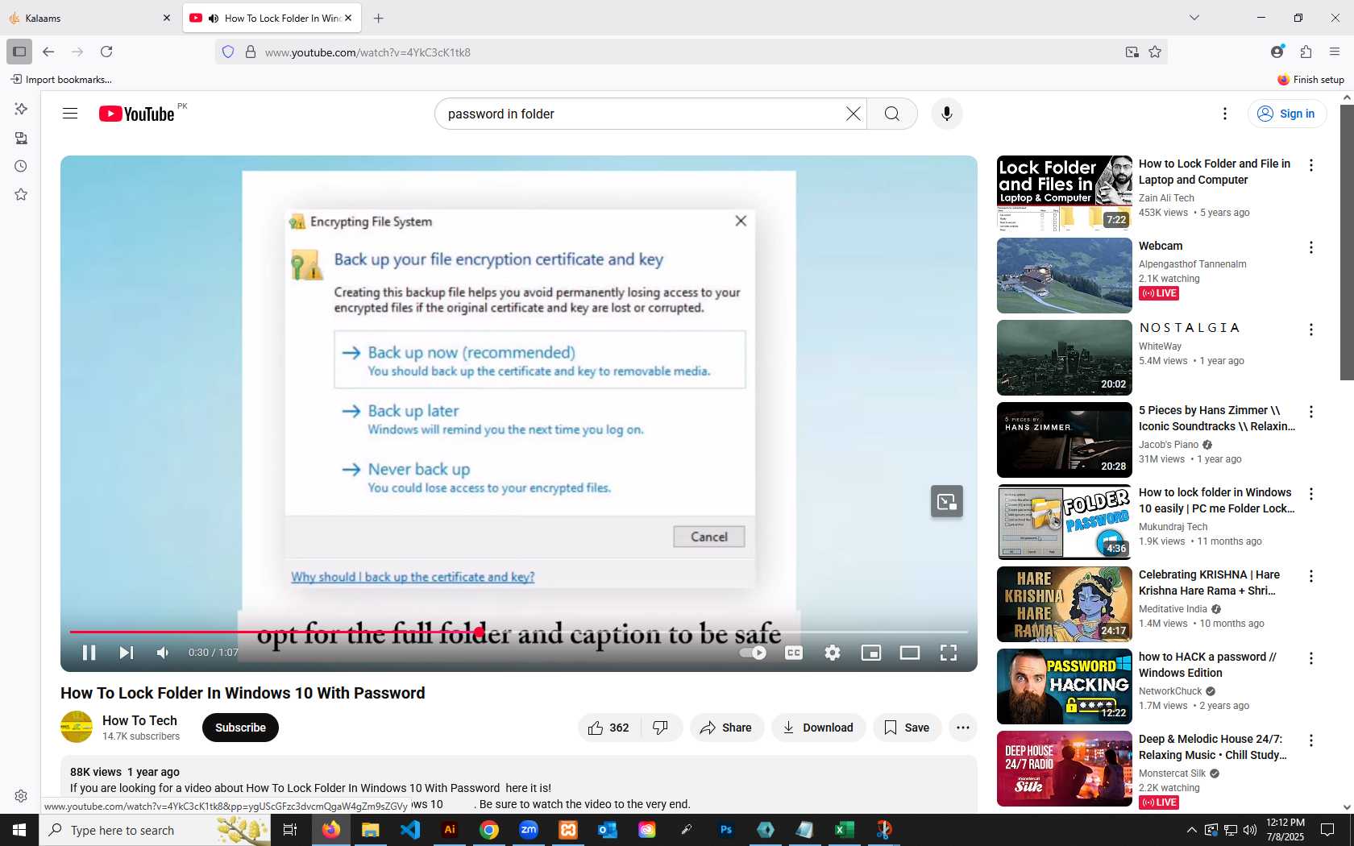This screenshot has height=846, width=1354.
Task: Open more actions ellipsis under video
Action: click(x=963, y=728)
